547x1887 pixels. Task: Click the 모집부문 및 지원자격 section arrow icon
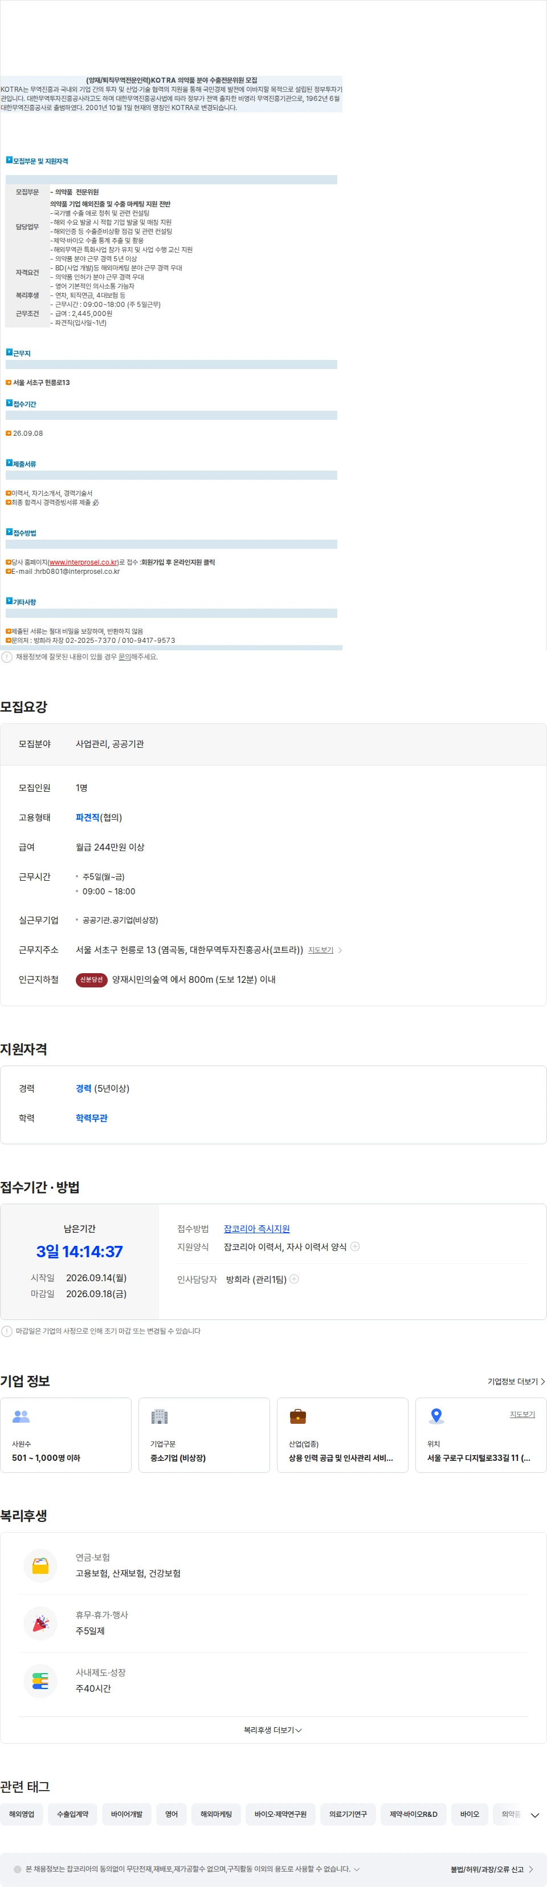click(9, 160)
